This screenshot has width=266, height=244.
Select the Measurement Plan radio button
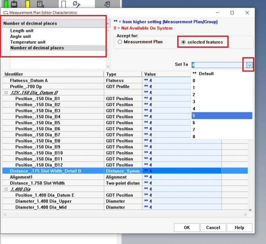(x=120, y=42)
